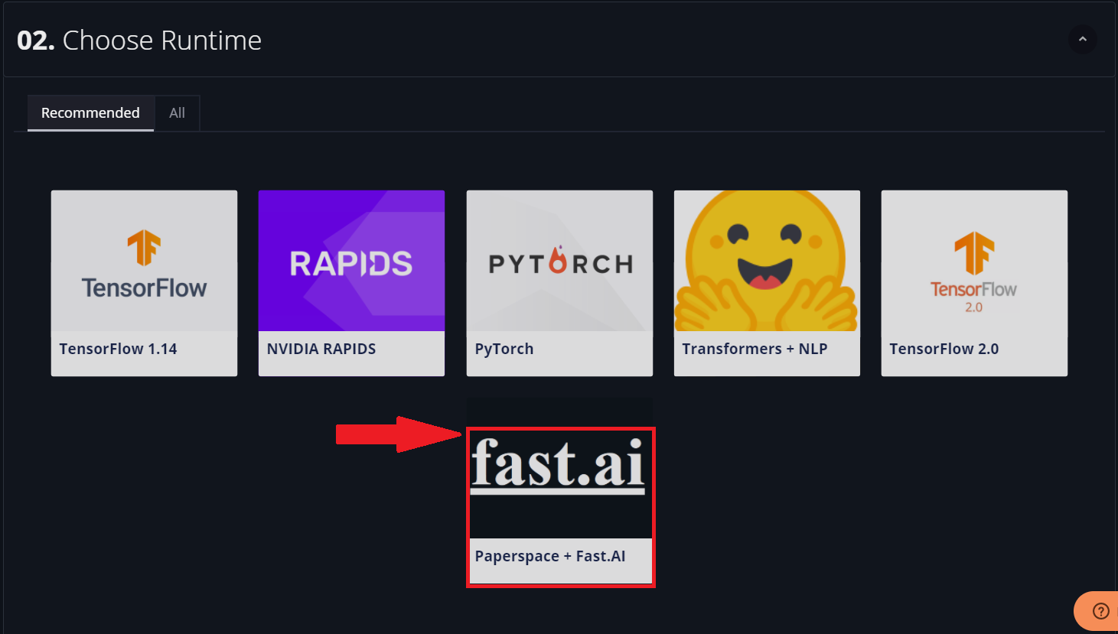Choose the TensorFlow 2.0 logo image
Image resolution: width=1118 pixels, height=634 pixels.
974,262
